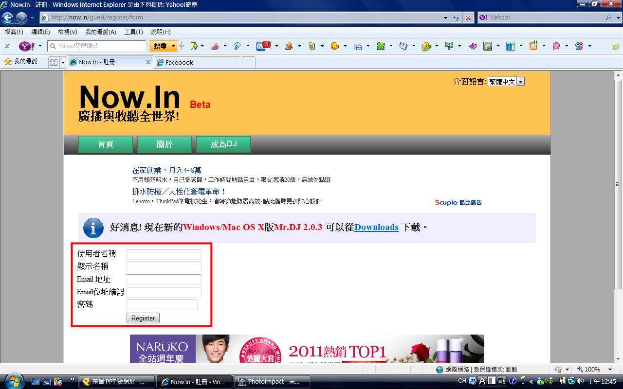The width and height of the screenshot is (623, 389).
Task: Click the blue info icon in the announcement
Action: 93,228
